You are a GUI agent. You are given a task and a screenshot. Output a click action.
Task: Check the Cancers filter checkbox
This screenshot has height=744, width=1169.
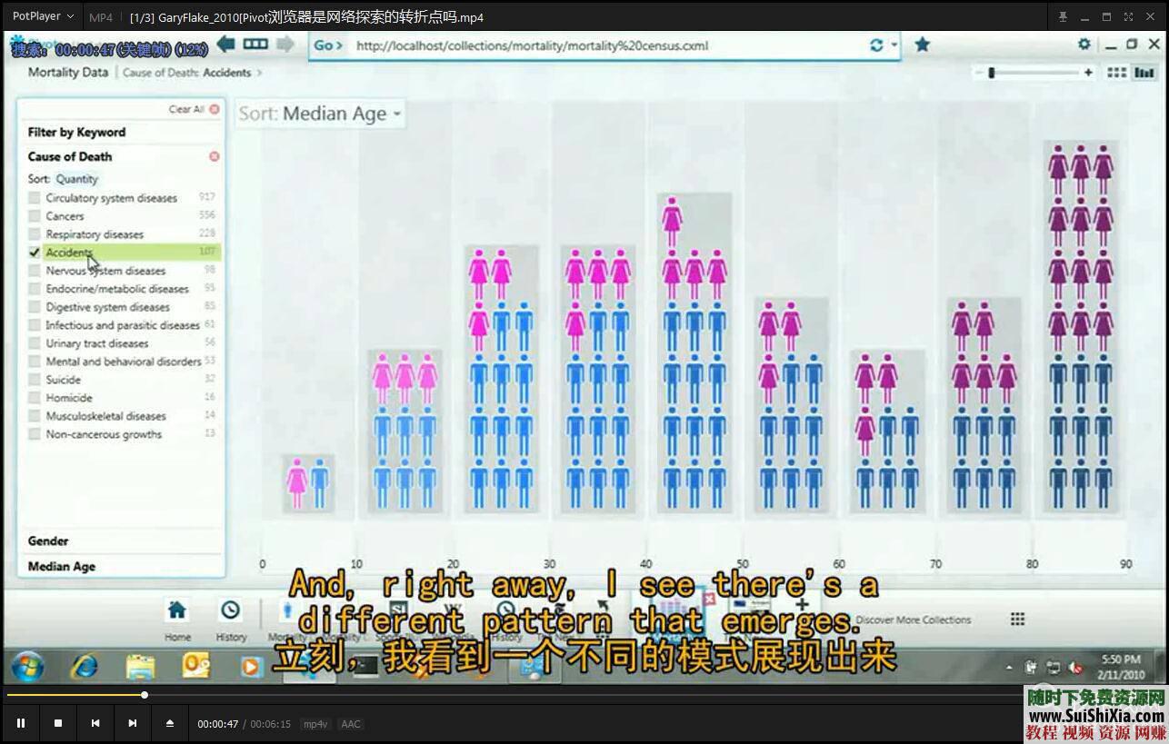[x=35, y=216]
